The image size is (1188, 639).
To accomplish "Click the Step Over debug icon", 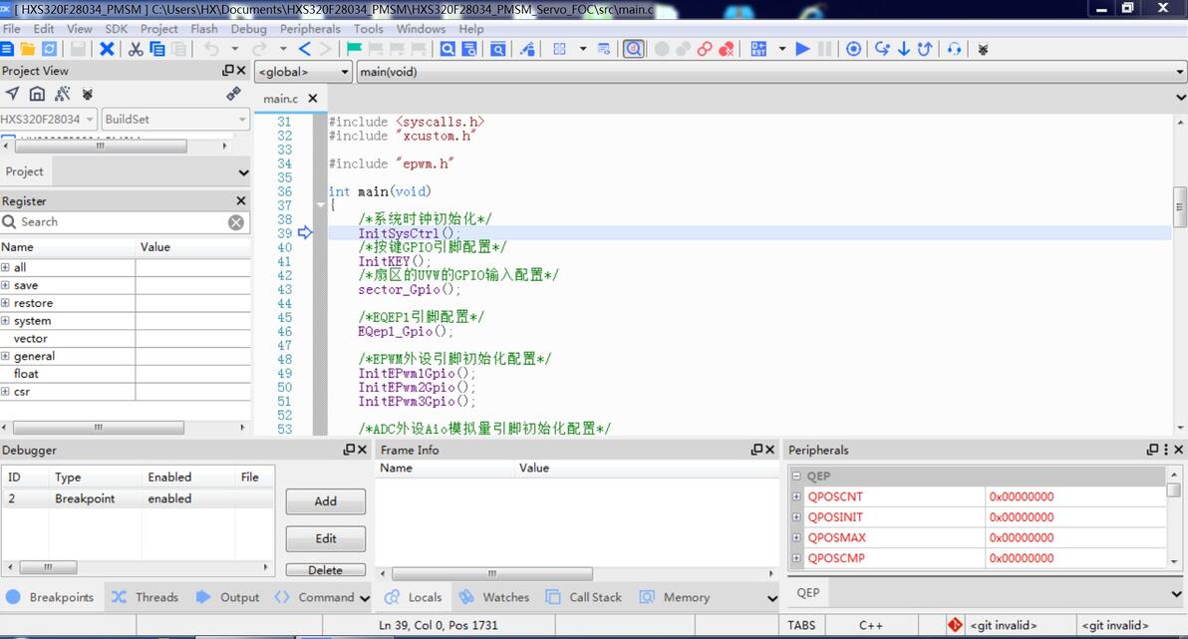I will pos(882,49).
